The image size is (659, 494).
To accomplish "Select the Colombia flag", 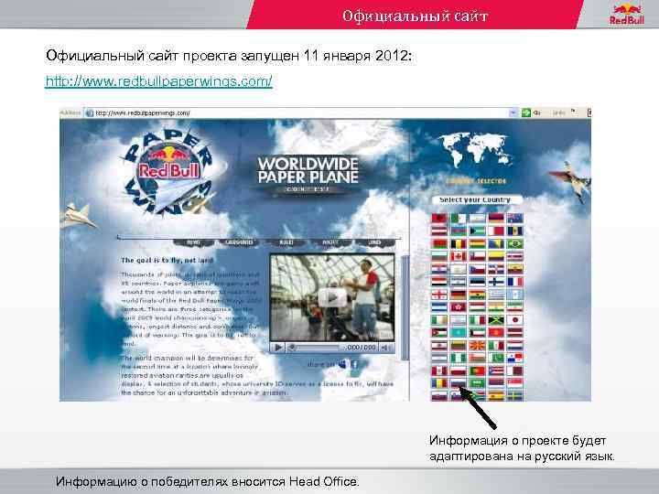I will (496, 256).
